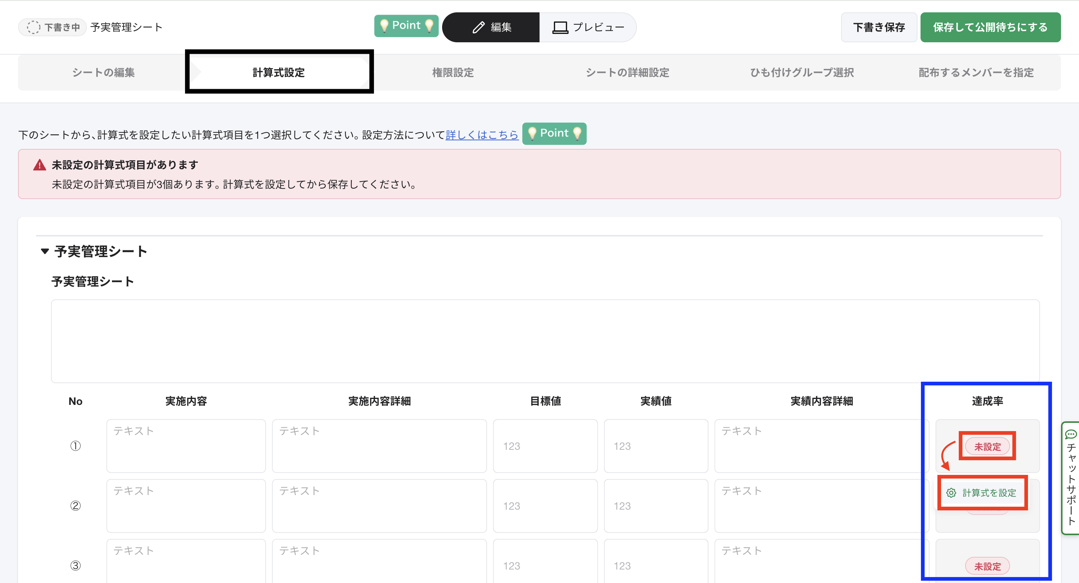Switch to 編集 edit mode

(491, 27)
